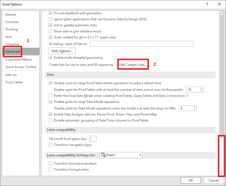Go to the Trust Center section
Image resolution: width=226 pixels, height=186 pixels.
point(14,82)
